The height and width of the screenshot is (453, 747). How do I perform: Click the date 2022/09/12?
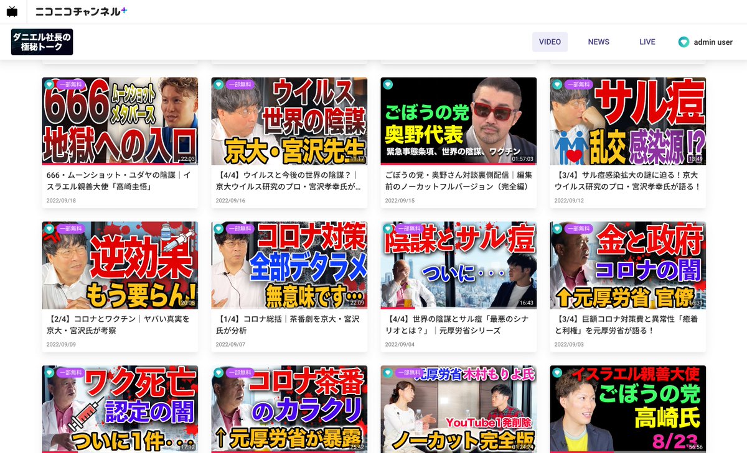[569, 200]
